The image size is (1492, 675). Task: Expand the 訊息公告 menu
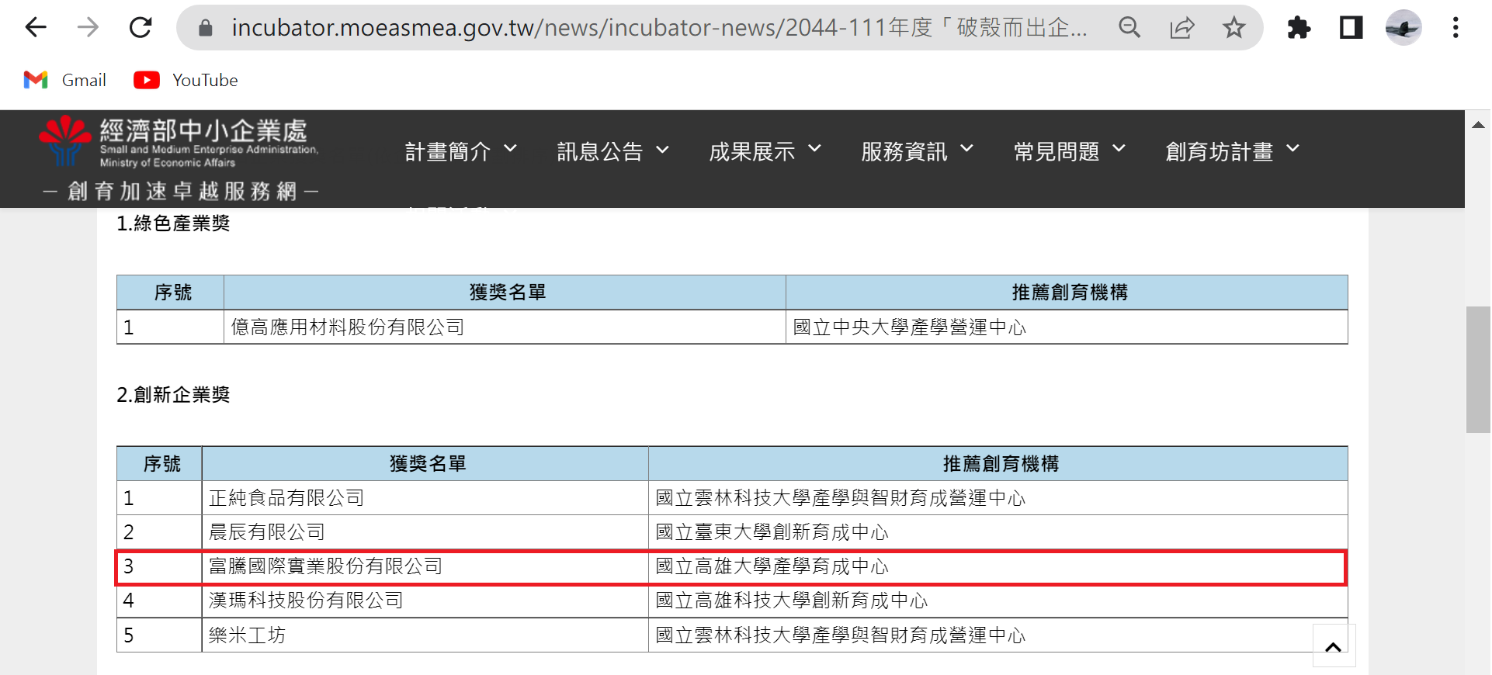613,151
